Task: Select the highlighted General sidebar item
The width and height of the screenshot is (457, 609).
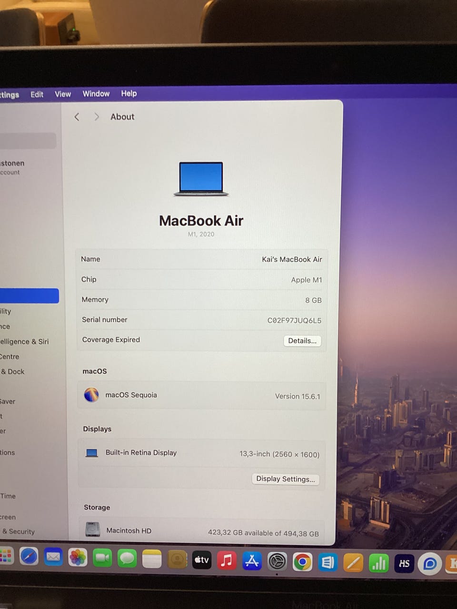Action: (x=29, y=295)
